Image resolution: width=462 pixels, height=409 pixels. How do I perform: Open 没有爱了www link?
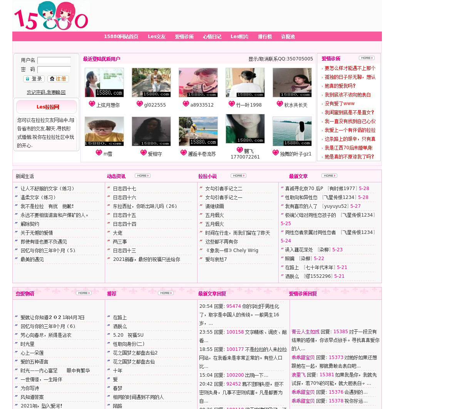(x=340, y=104)
